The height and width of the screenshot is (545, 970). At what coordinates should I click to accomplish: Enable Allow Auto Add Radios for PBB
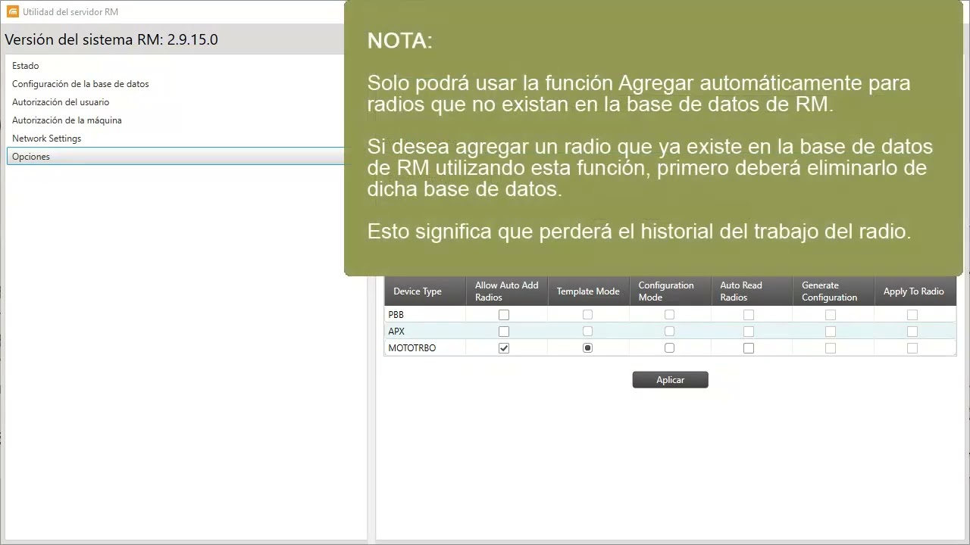tap(504, 315)
